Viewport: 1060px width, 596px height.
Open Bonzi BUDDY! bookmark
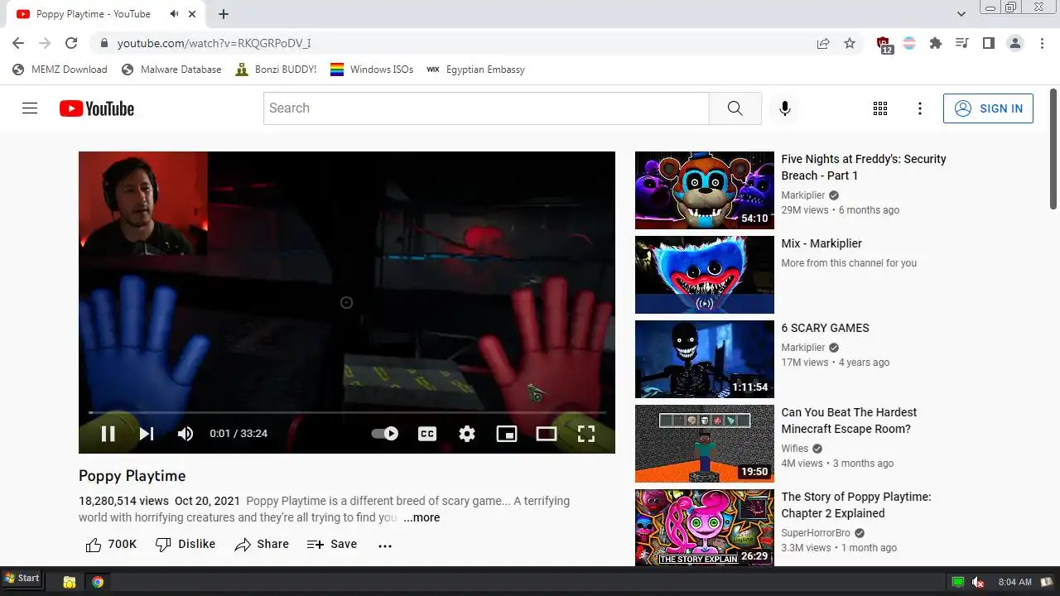(276, 70)
